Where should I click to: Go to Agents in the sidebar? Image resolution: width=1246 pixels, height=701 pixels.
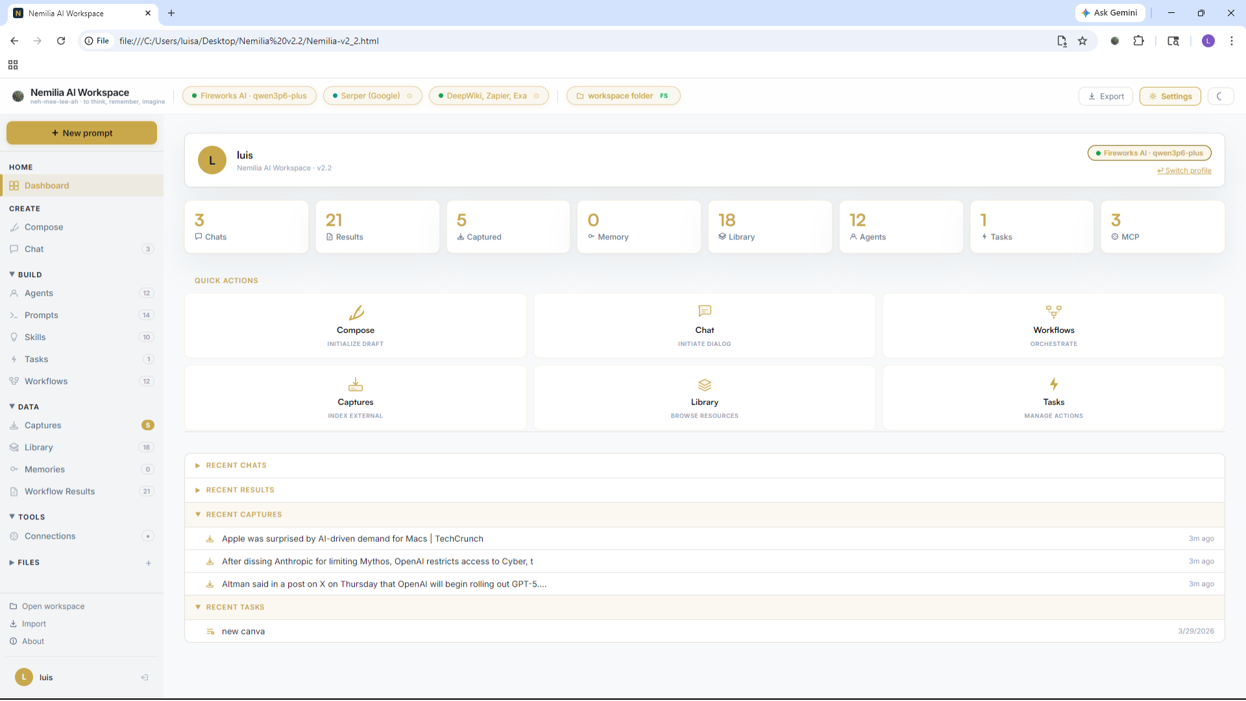point(82,293)
